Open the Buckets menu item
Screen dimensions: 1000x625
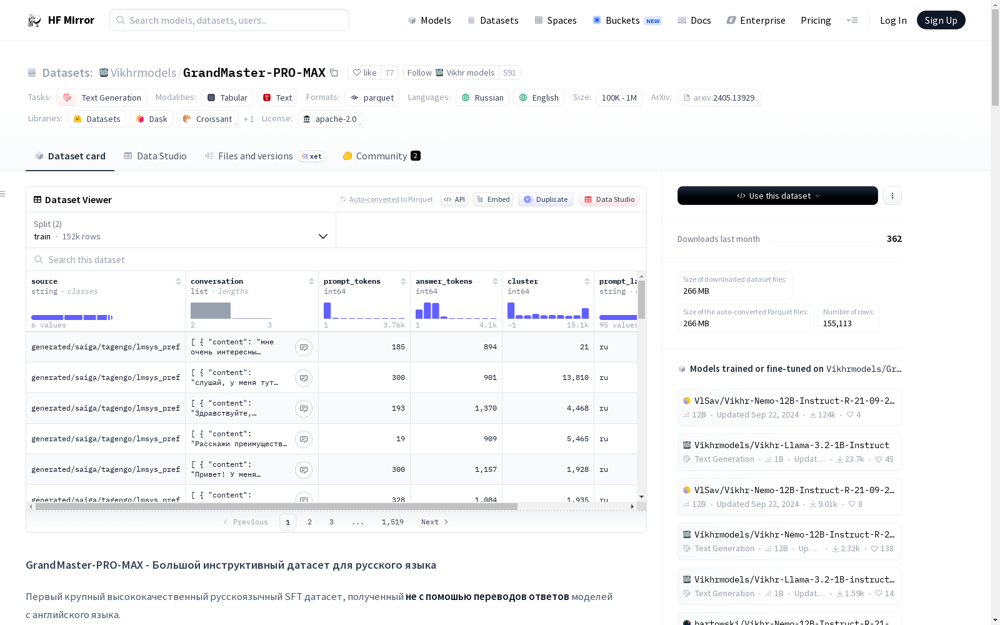tap(626, 20)
